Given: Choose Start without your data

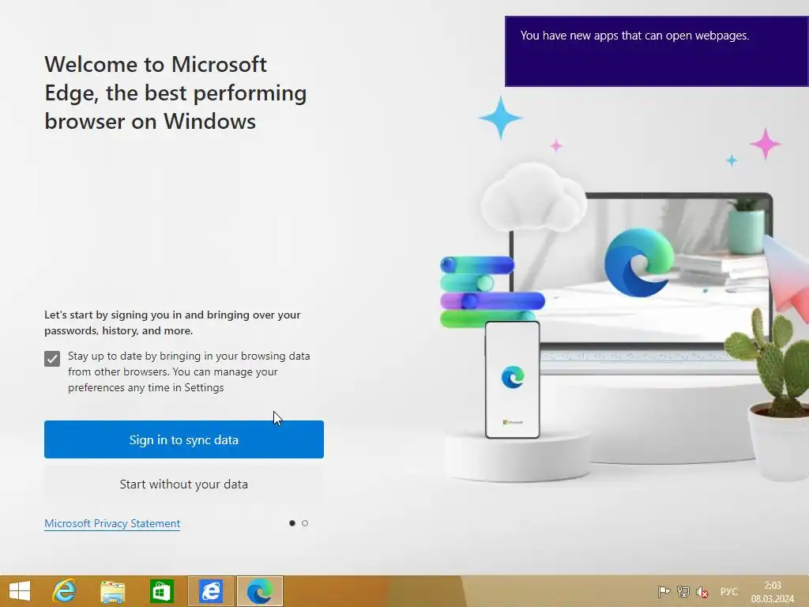Looking at the screenshot, I should pyautogui.click(x=183, y=484).
